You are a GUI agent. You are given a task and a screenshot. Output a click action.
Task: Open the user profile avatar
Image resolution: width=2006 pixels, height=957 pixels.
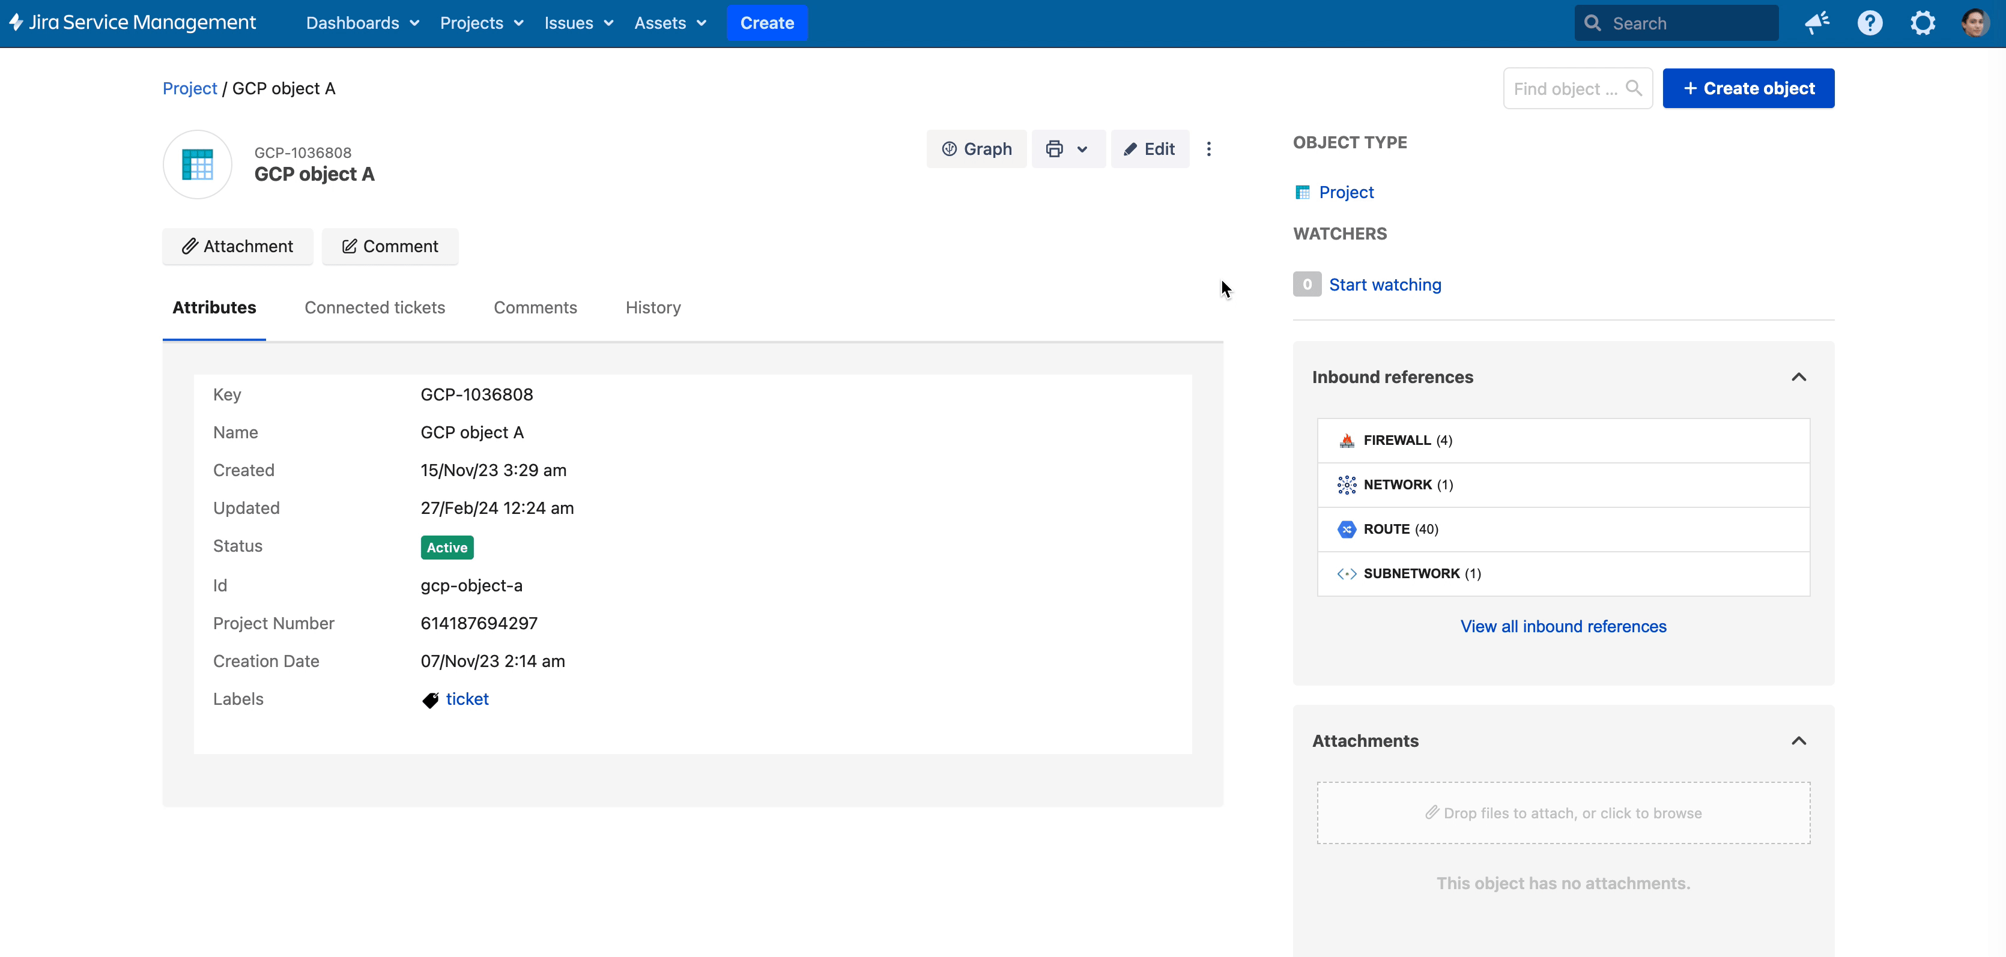1975,23
